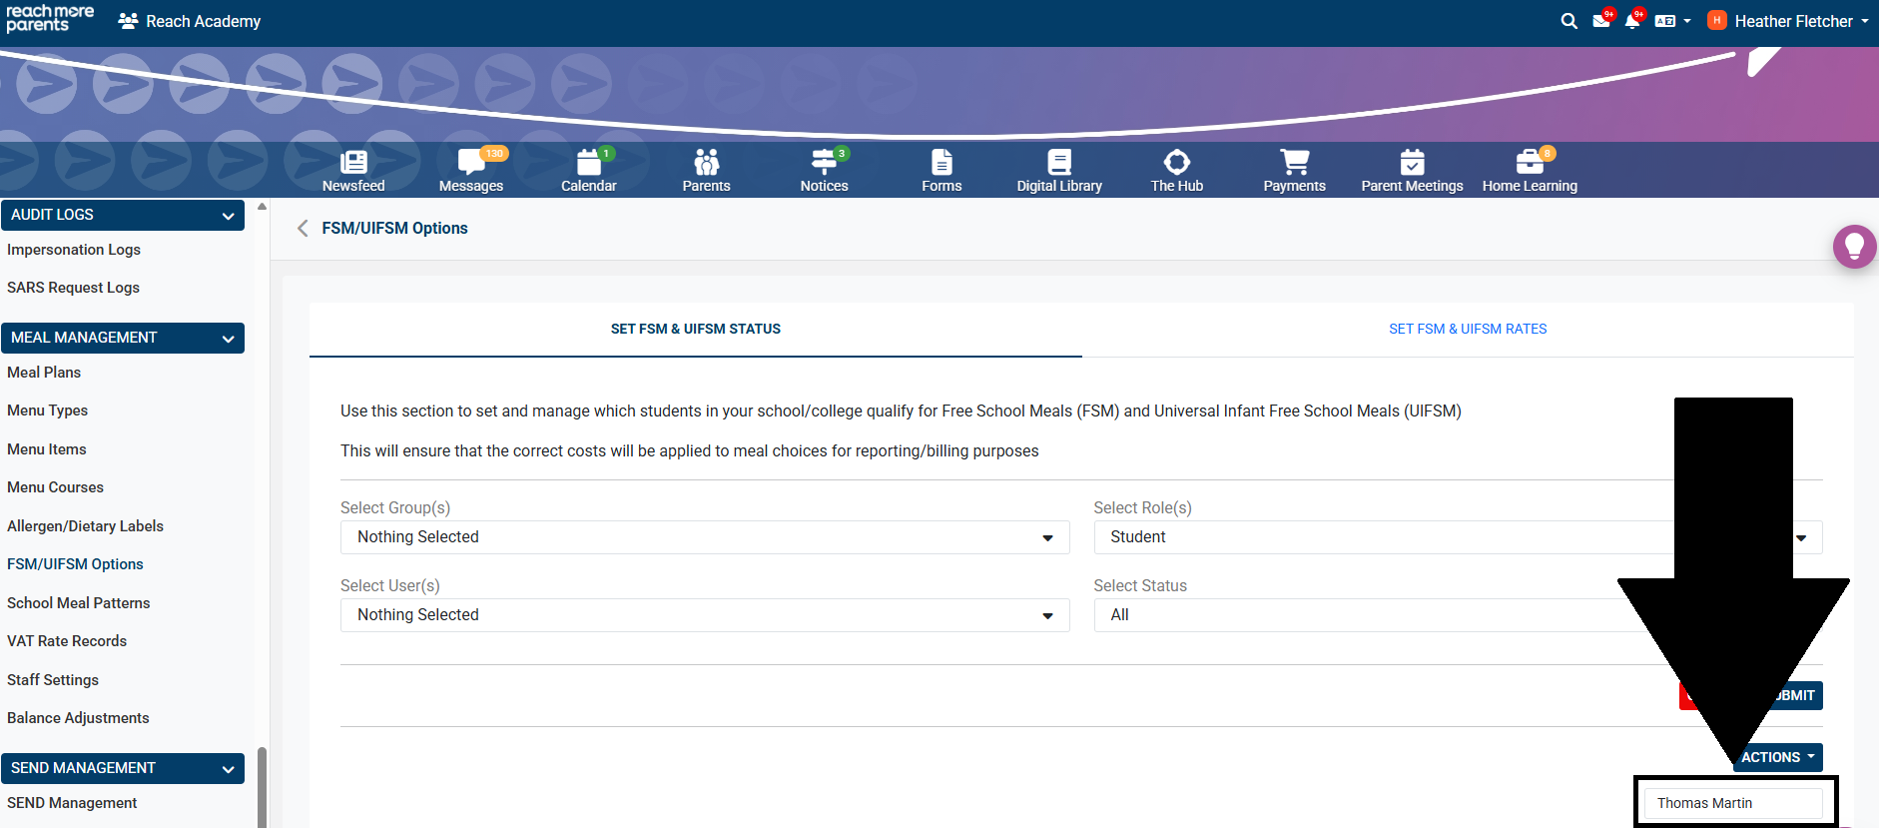This screenshot has height=828, width=1879.
Task: Open notifications bell icon
Action: pos(1631,21)
